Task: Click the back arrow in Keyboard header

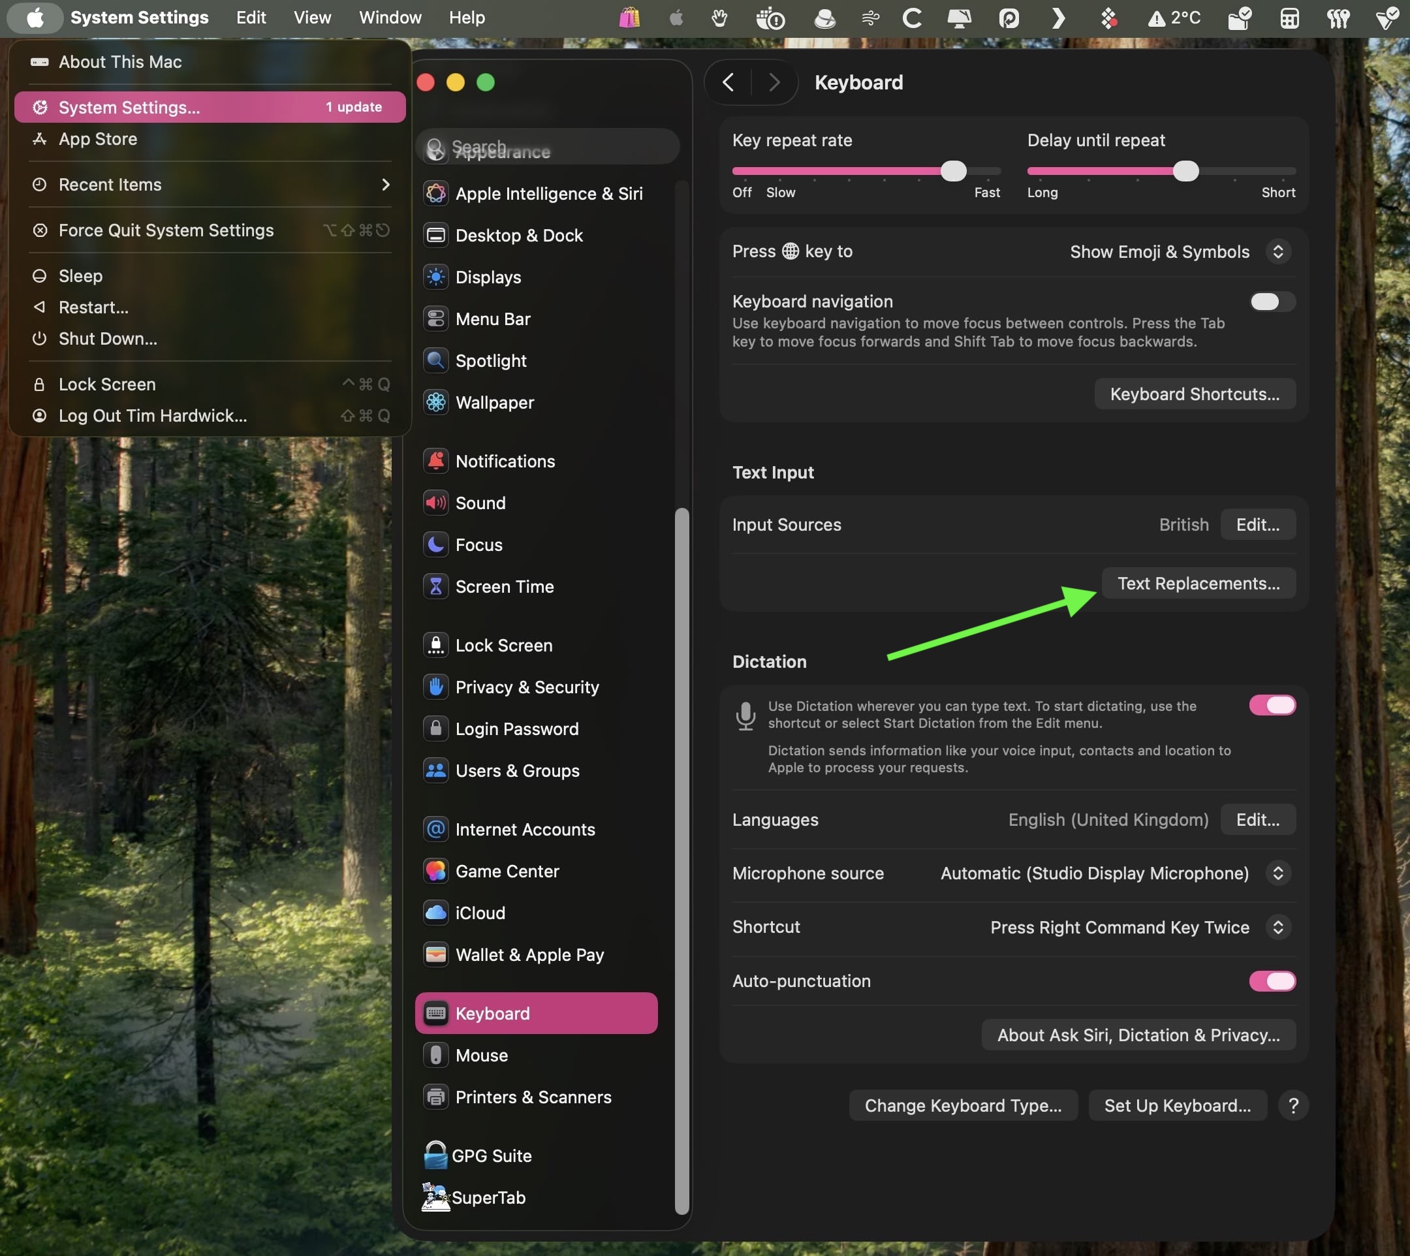Action: click(x=728, y=83)
